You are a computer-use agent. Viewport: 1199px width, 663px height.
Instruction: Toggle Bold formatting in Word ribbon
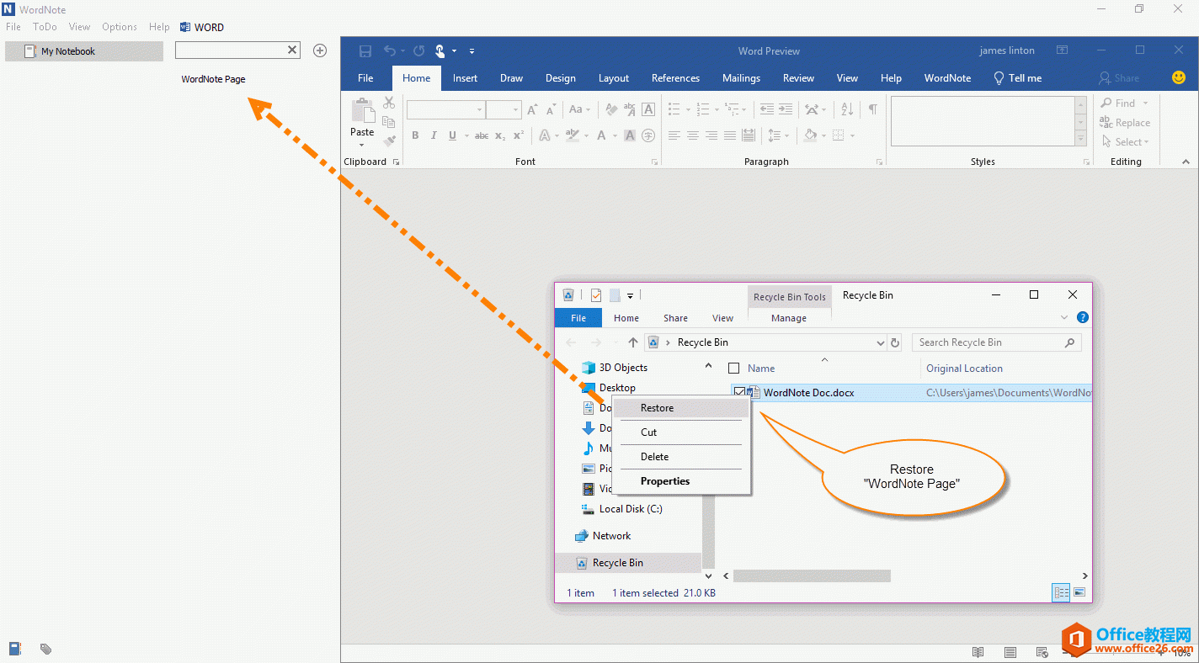tap(415, 135)
